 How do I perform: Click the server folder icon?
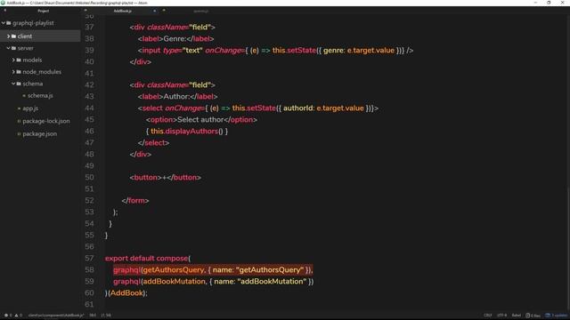click(14, 48)
